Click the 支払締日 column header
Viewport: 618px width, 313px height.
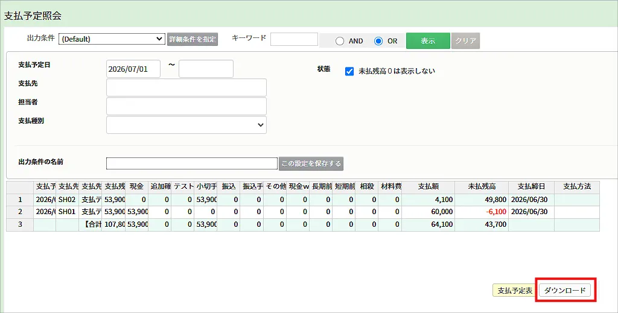point(531,186)
